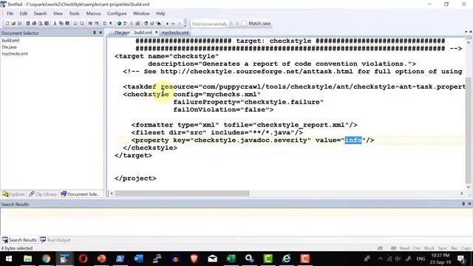Screen dimensions: 473x266
Task: Click into the Find incrementally field
Action: click(x=209, y=24)
